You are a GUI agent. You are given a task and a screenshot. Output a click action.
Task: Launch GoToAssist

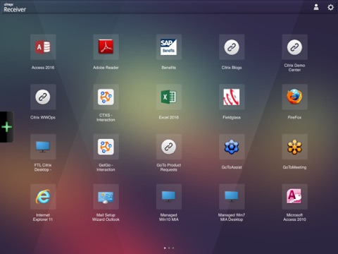point(232,147)
